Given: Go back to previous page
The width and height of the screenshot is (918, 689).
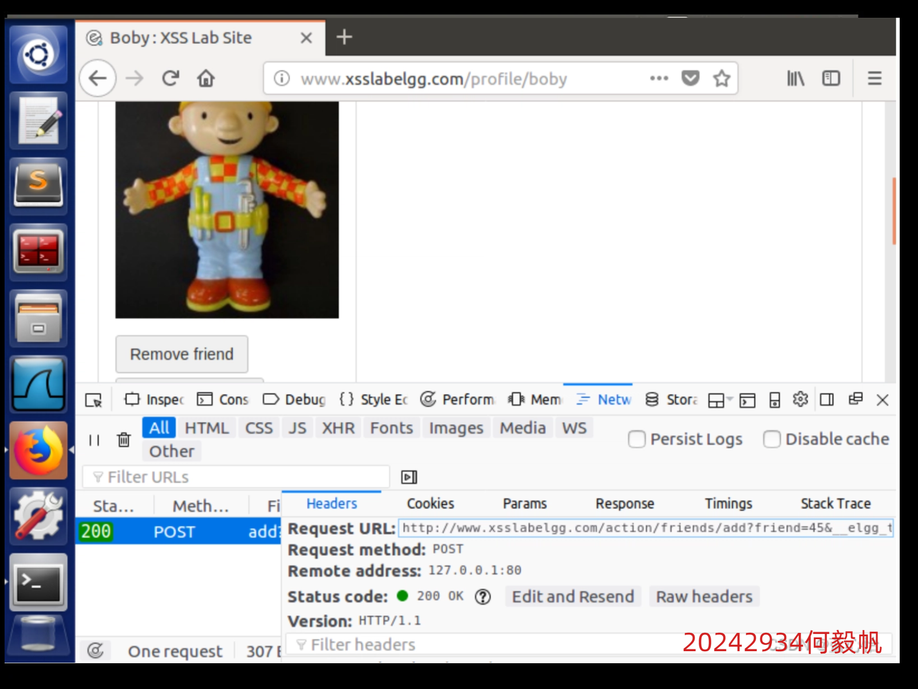Looking at the screenshot, I should point(98,78).
